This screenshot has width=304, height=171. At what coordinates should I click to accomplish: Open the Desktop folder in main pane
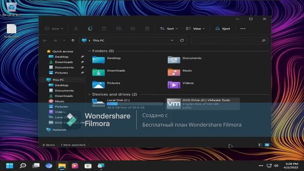point(106,60)
